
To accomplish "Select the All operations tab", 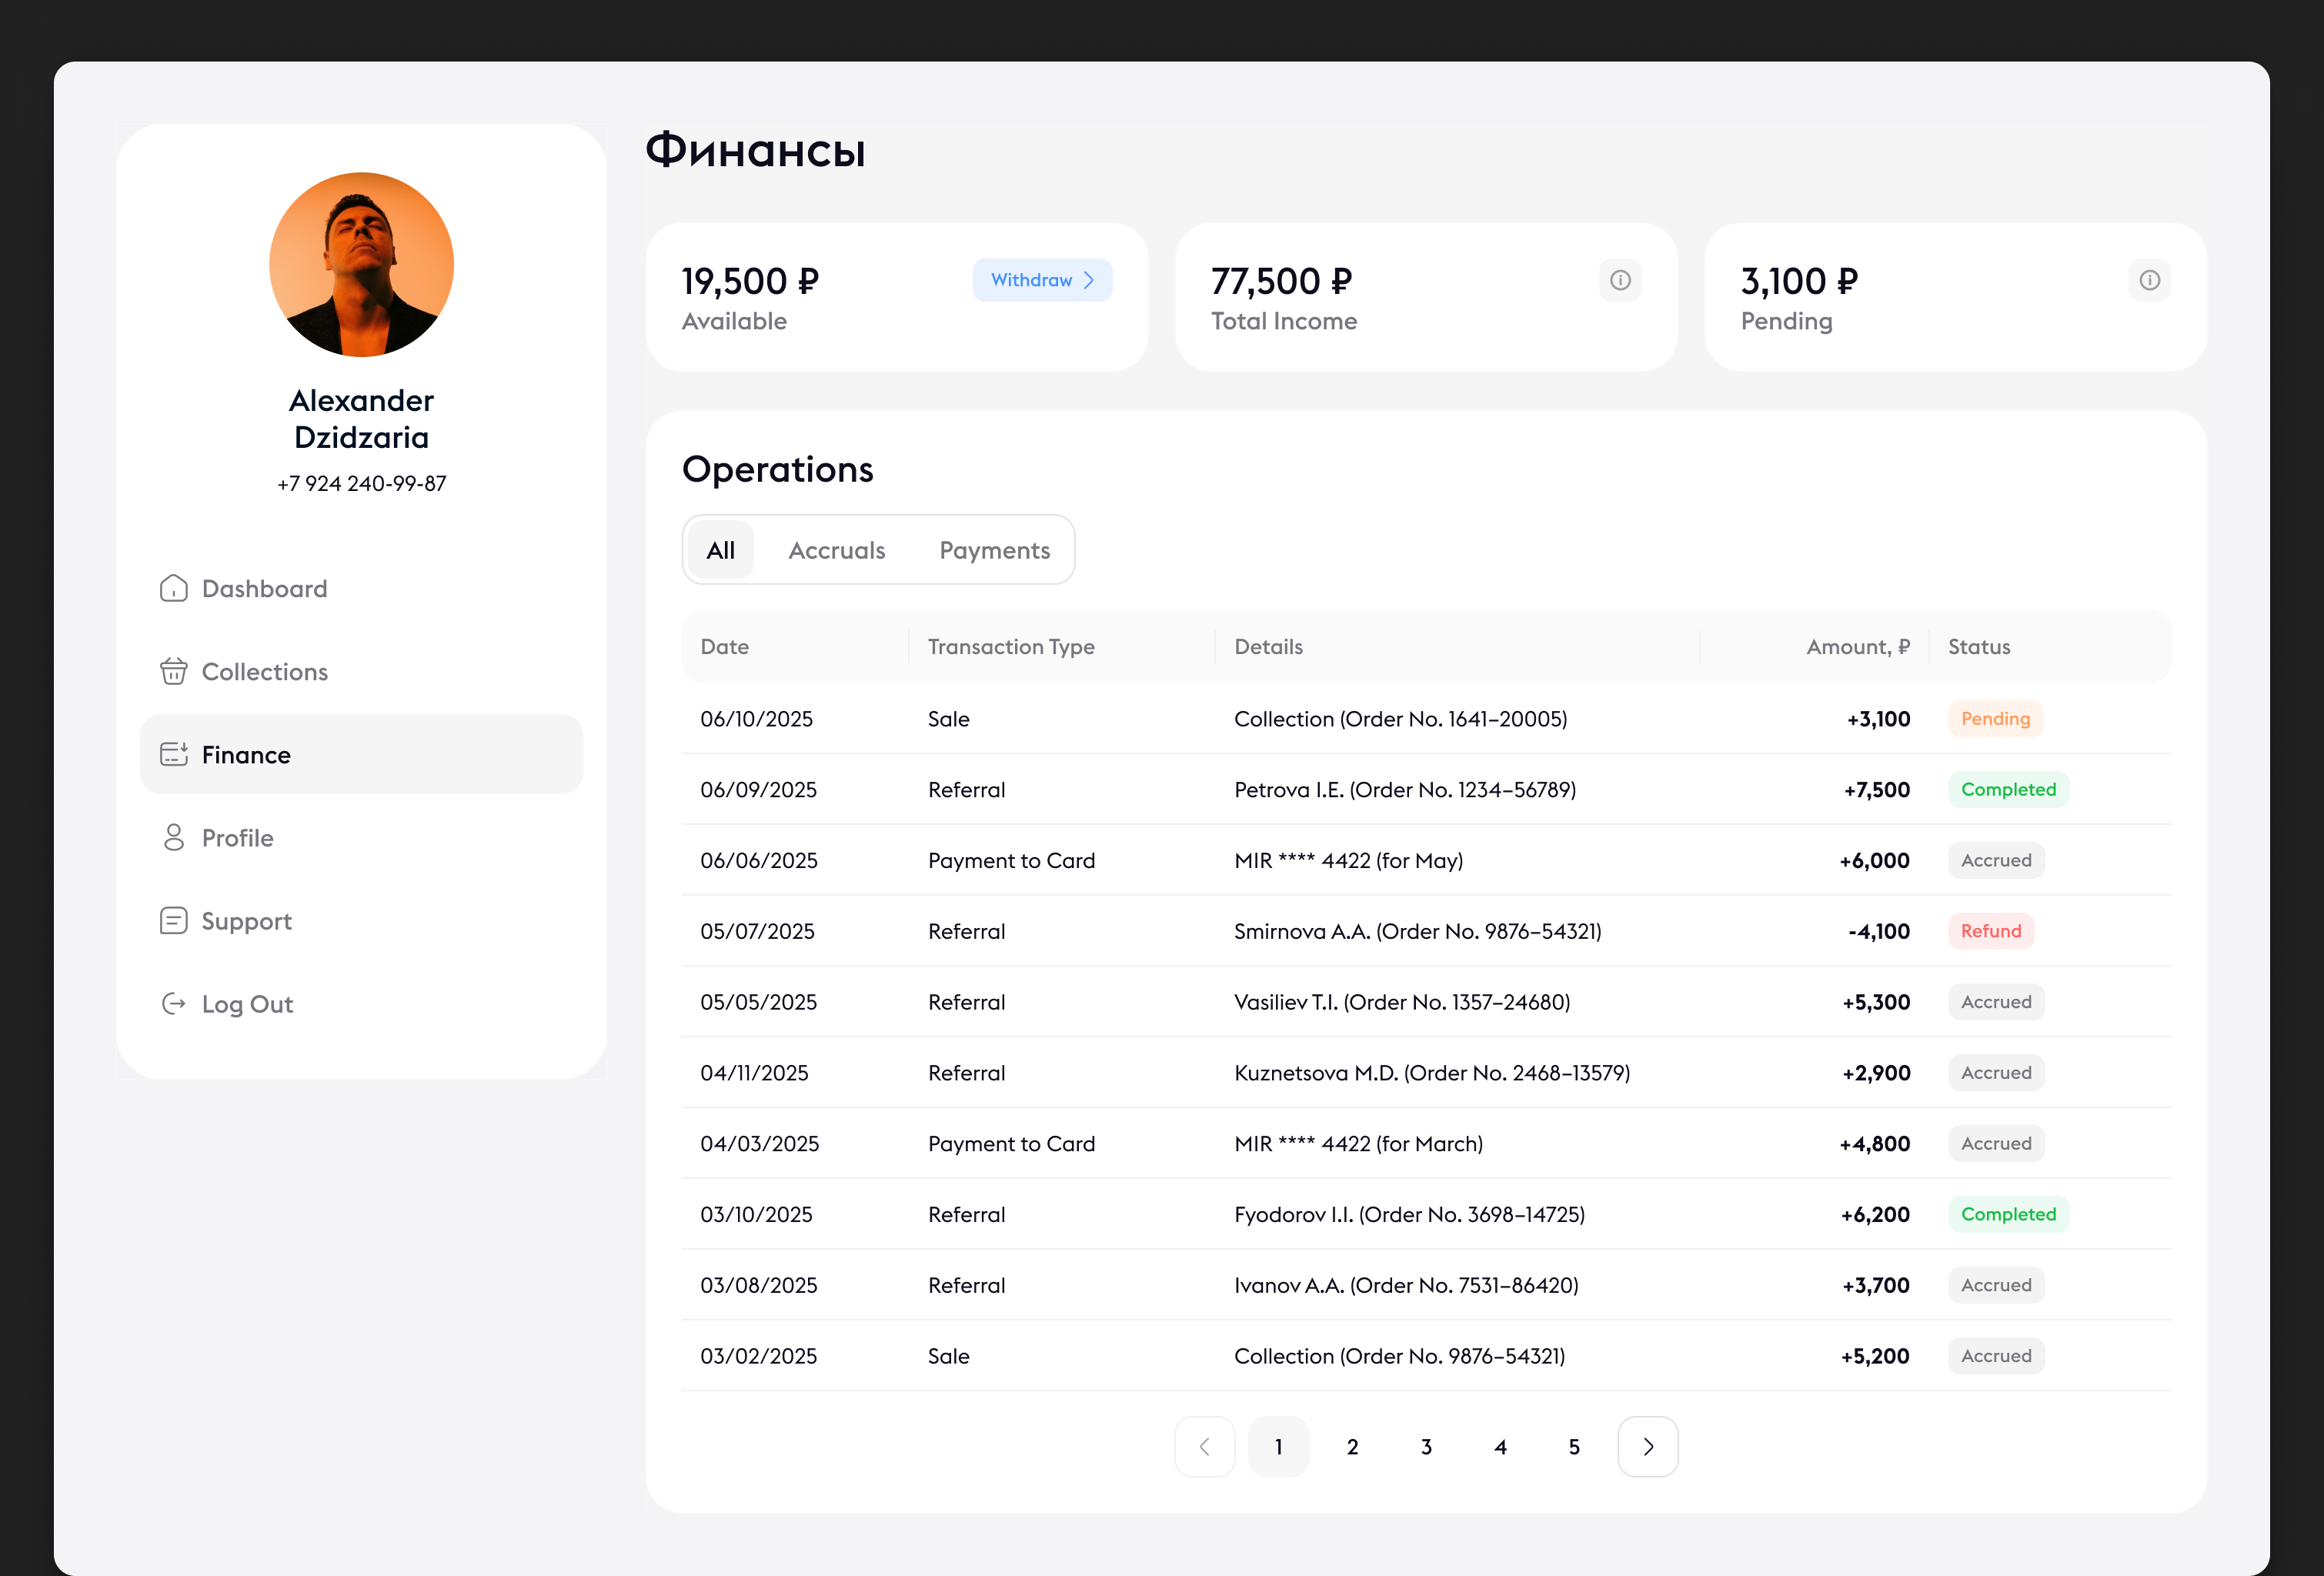I will pyautogui.click(x=720, y=550).
